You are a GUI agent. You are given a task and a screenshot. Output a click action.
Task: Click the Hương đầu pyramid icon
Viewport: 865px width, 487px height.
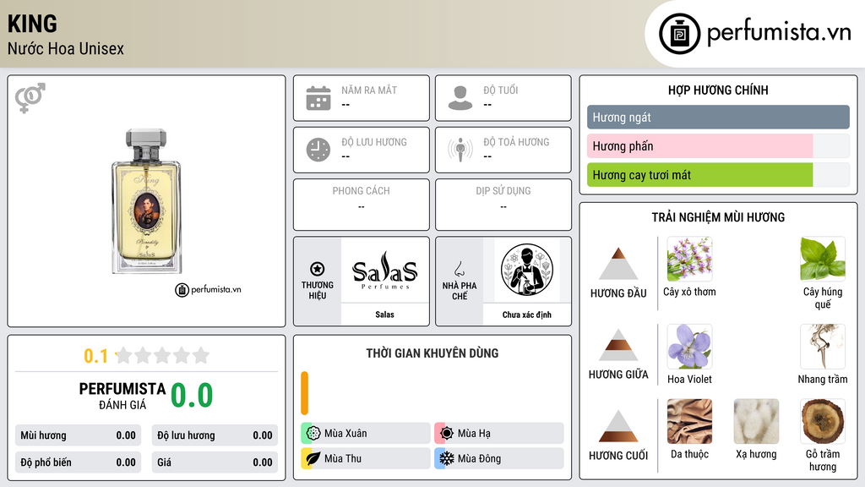point(618,264)
